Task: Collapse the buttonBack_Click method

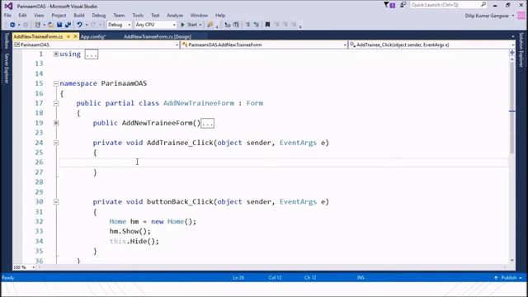Action: coord(56,201)
